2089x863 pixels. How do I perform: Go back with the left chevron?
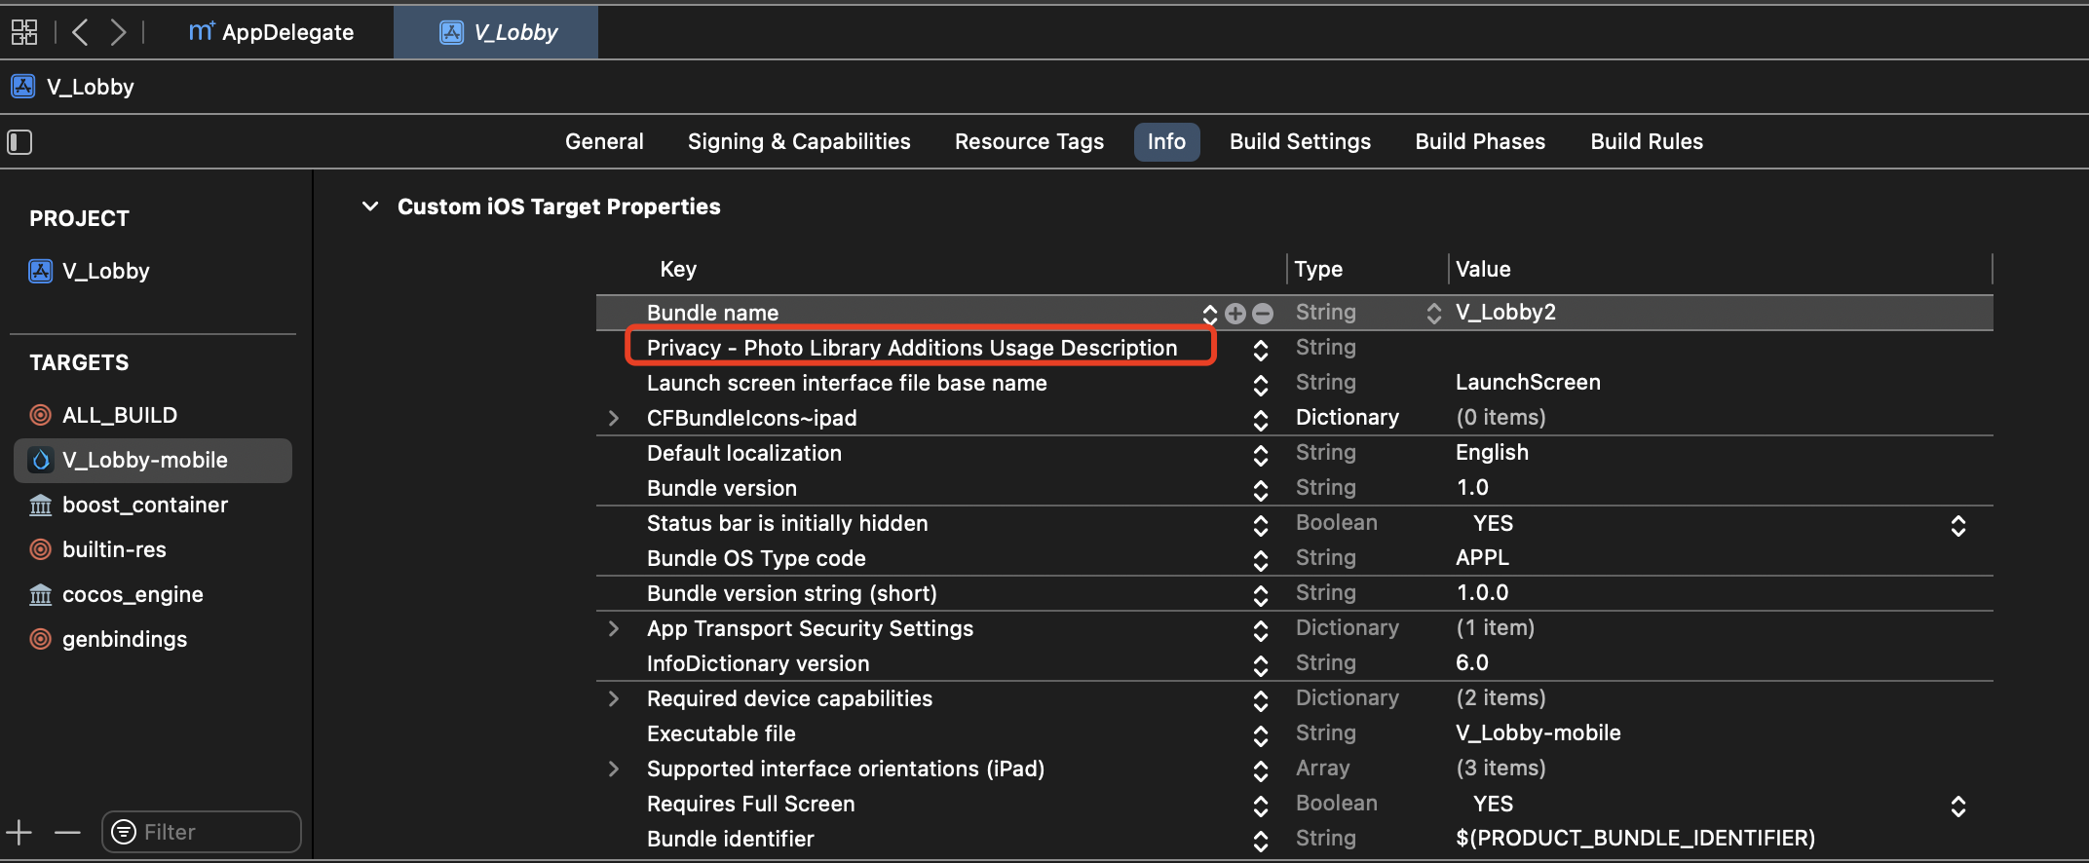click(81, 32)
